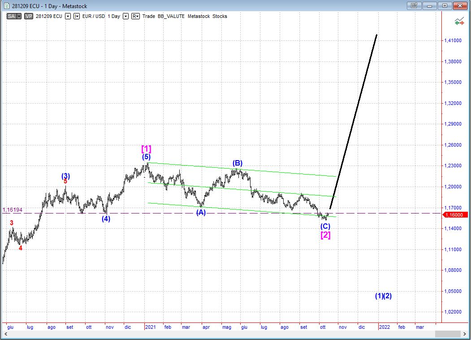
Task: Select the blue (C) wave label
Action: click(325, 226)
